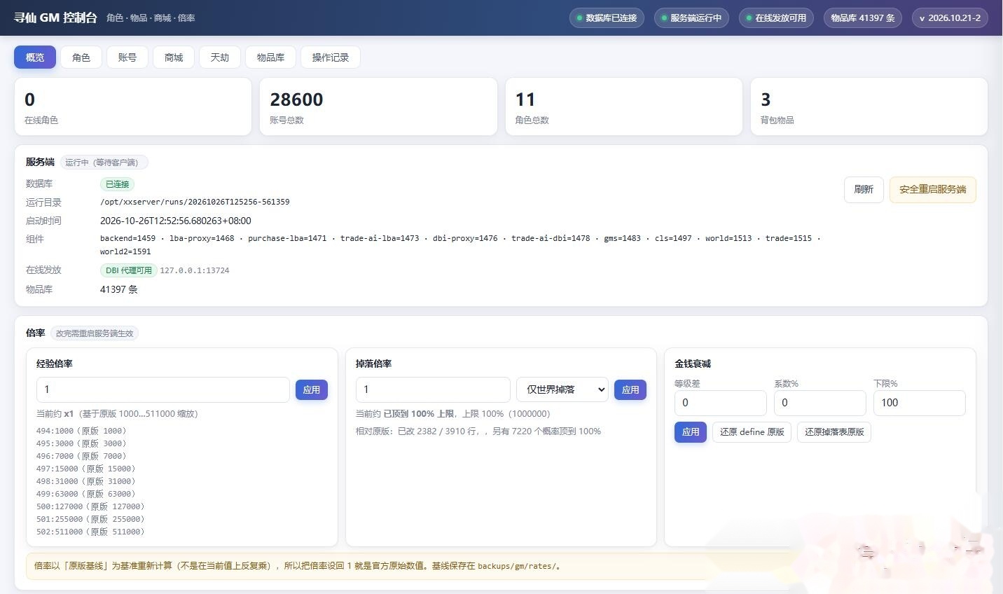Image resolution: width=1003 pixels, height=594 pixels.
Task: Click the 角色总数 11 card
Action: coord(623,106)
